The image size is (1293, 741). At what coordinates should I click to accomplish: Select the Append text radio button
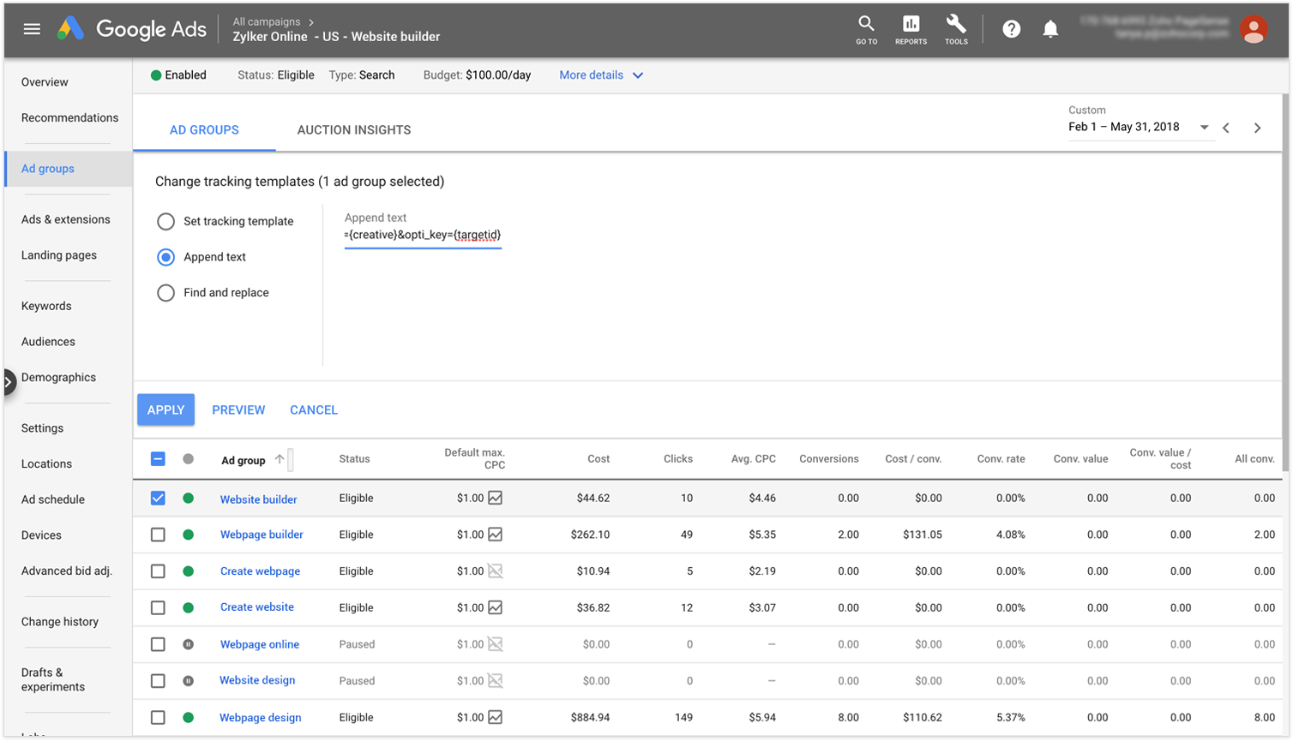pos(165,257)
